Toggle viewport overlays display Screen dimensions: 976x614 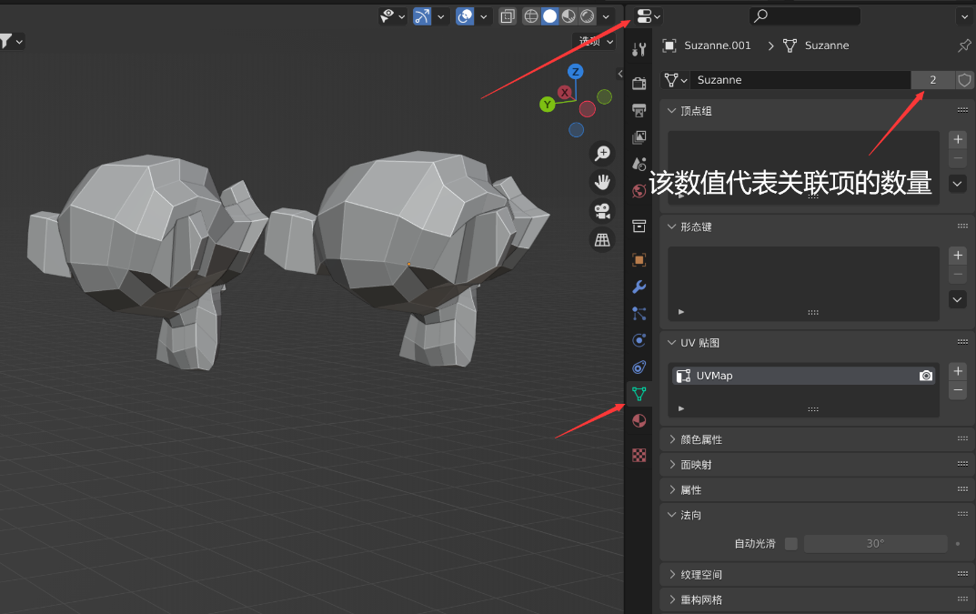[464, 16]
